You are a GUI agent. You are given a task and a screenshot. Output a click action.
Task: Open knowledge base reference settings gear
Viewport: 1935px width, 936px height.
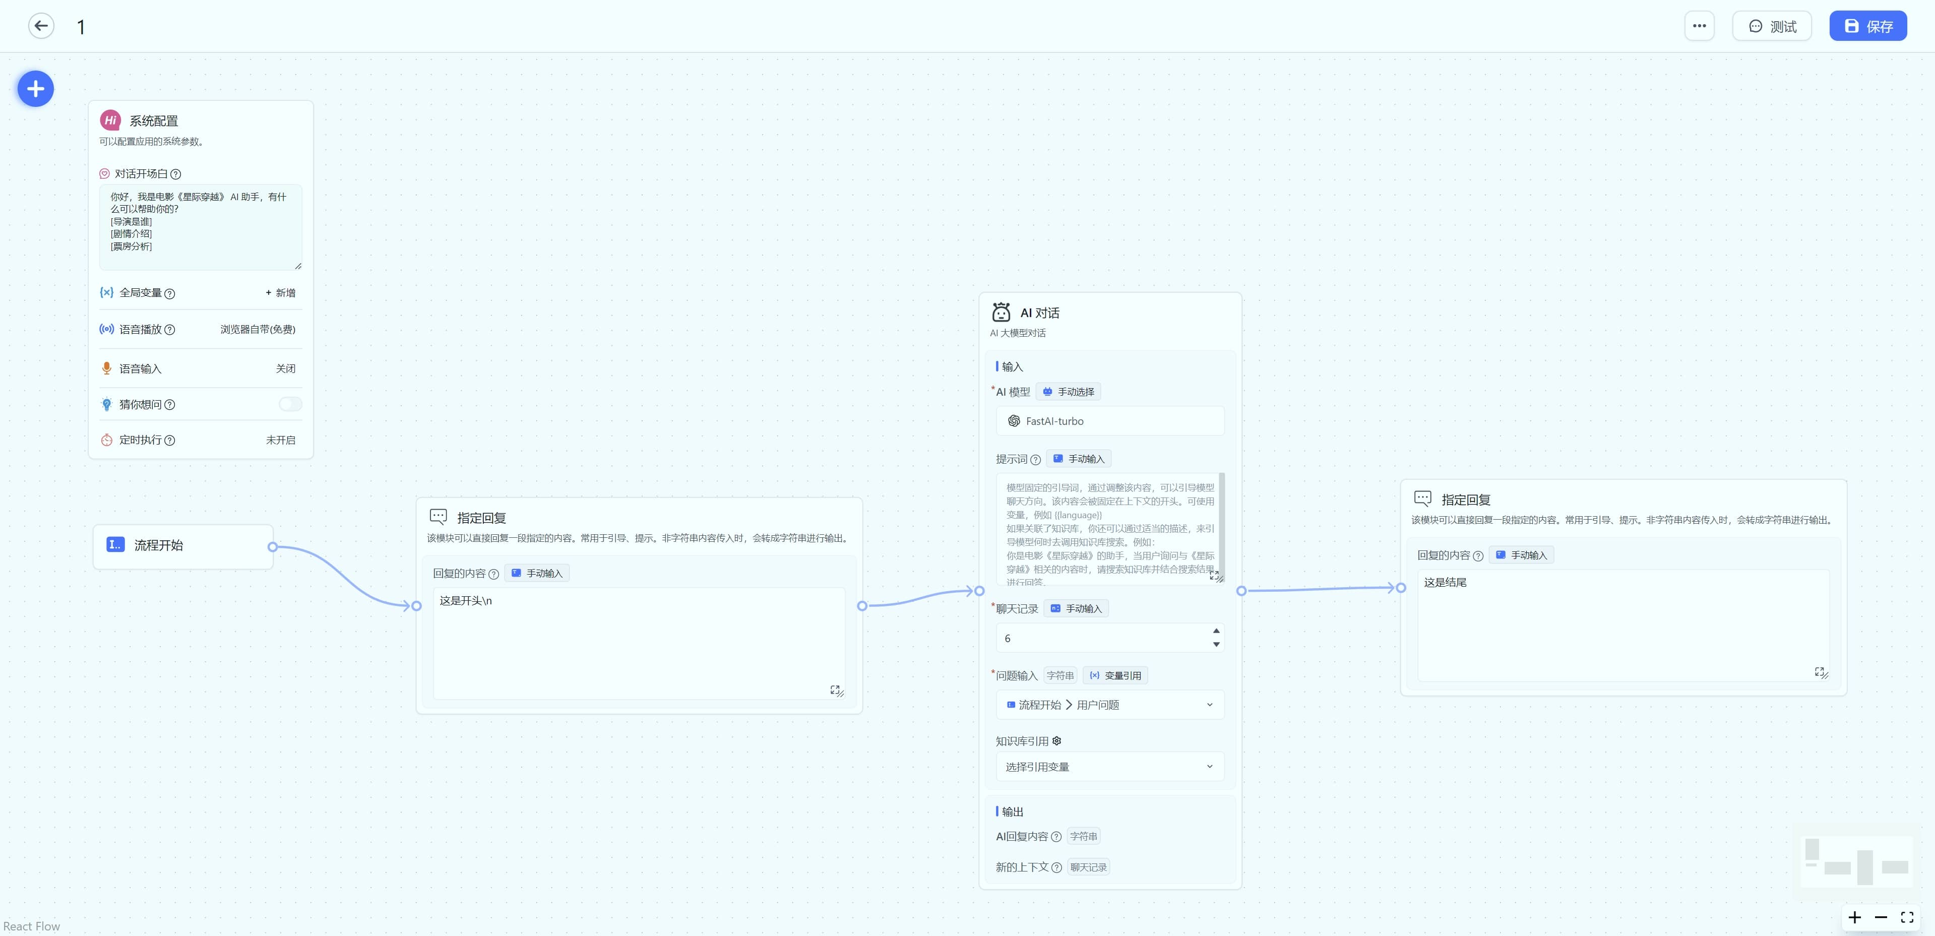click(1057, 741)
